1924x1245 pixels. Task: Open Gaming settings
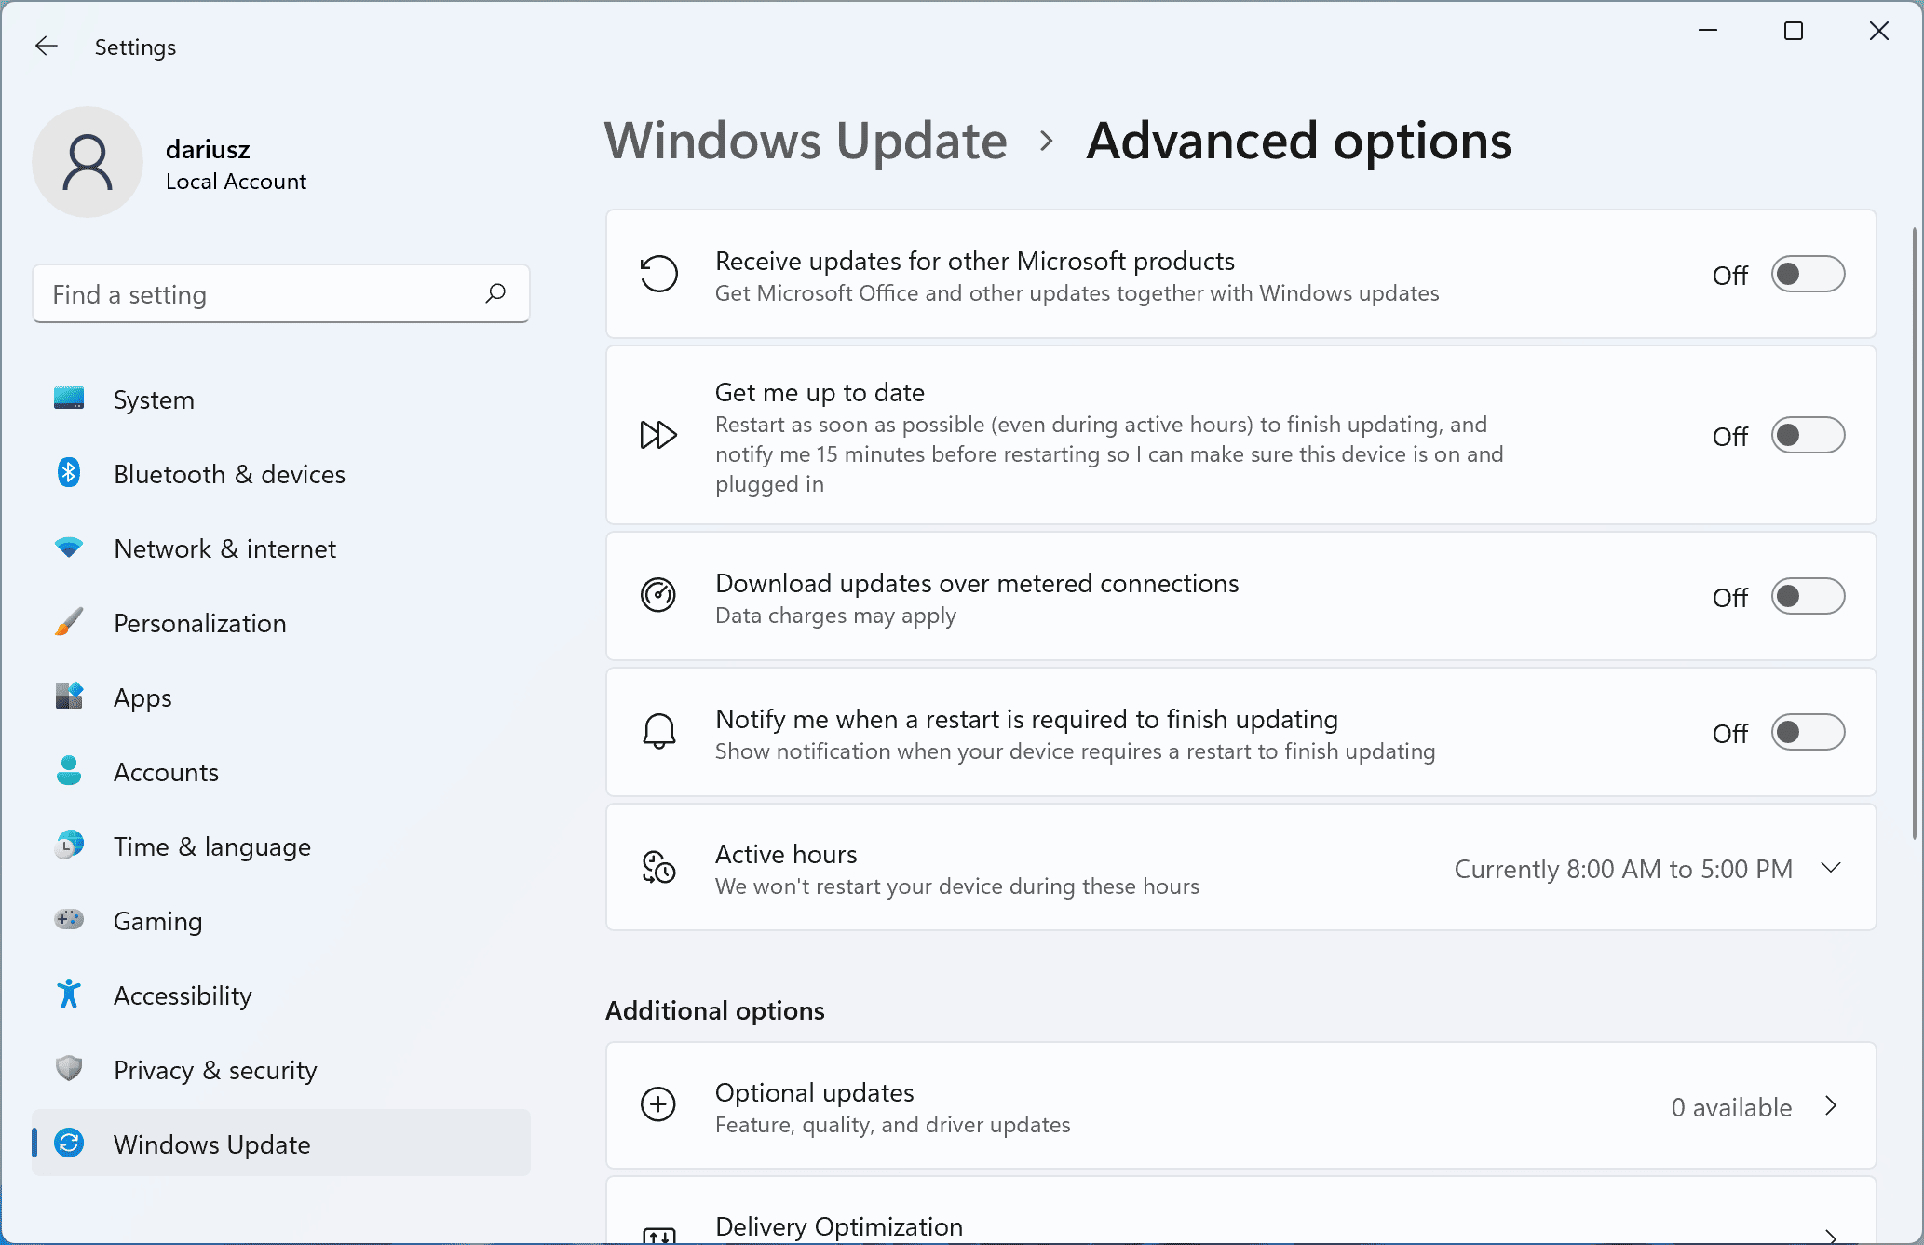click(280, 921)
